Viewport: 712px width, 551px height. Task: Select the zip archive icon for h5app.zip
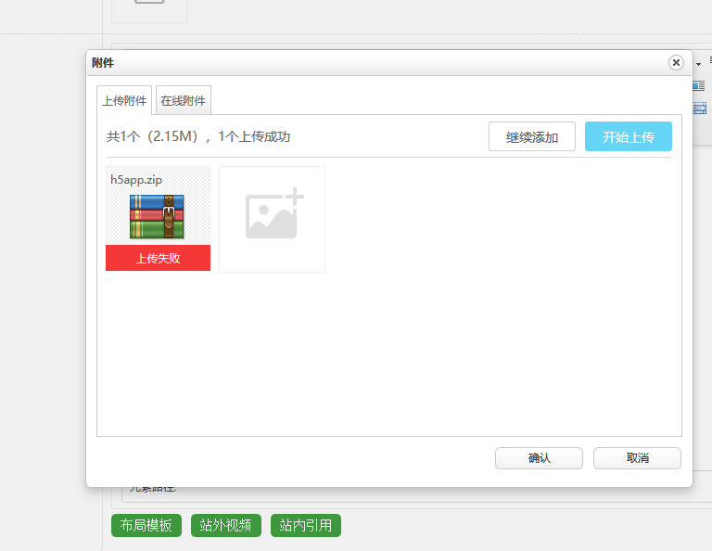[x=157, y=216]
